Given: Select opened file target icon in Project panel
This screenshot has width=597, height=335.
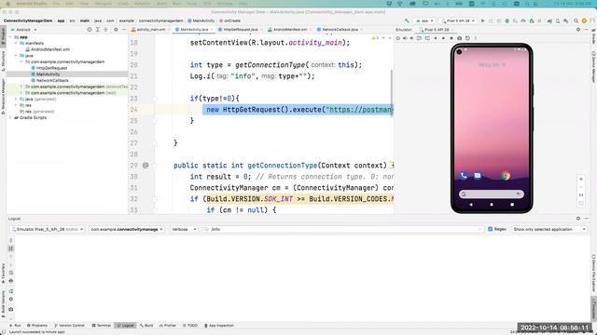Looking at the screenshot, I should tap(90, 29).
